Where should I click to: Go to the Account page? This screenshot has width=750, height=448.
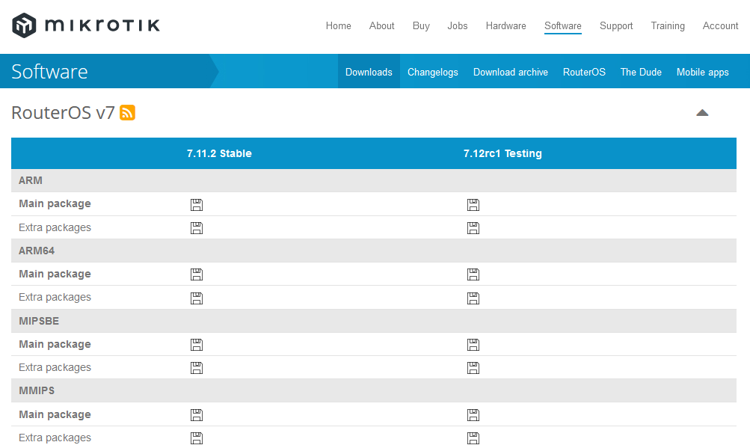720,26
